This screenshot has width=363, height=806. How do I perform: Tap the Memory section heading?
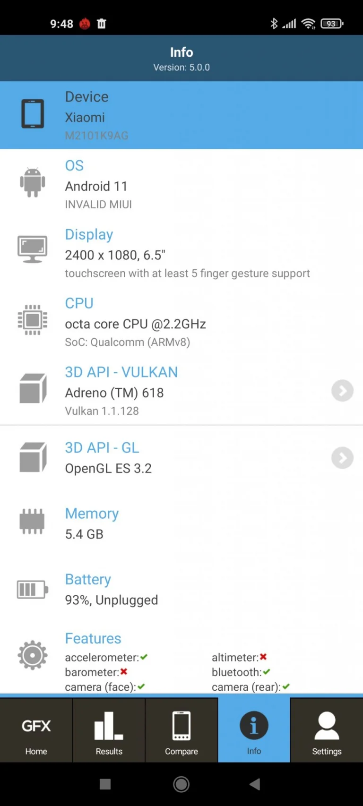tap(92, 514)
